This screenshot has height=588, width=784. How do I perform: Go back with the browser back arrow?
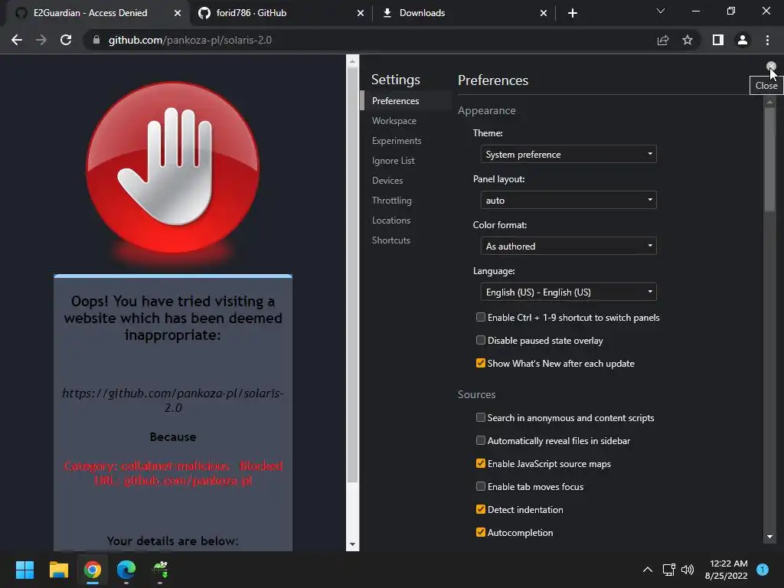coord(17,40)
